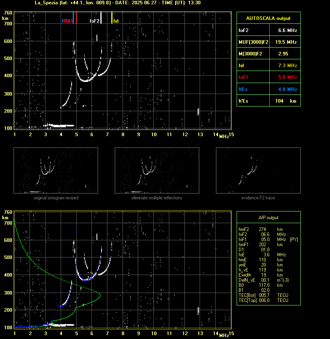
Task: Select the h'Es label
Action: click(x=243, y=101)
